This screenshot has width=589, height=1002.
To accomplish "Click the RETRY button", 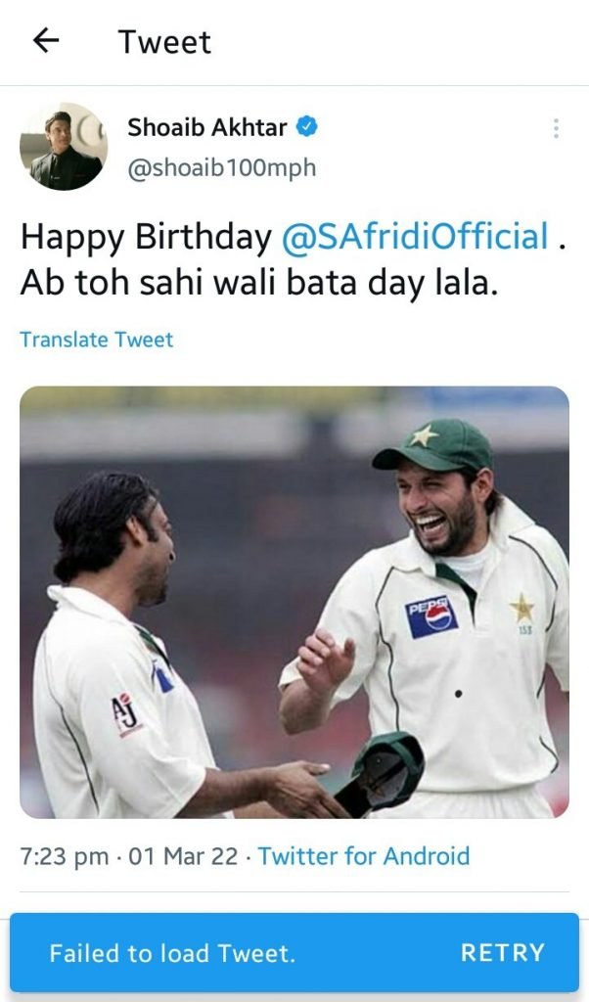I will click(x=503, y=953).
